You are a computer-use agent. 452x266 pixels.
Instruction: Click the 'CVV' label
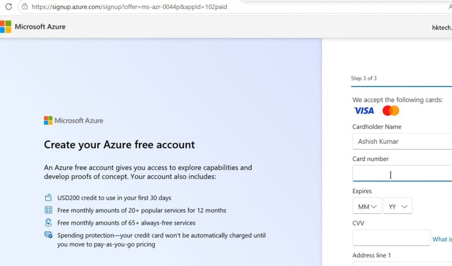(x=358, y=223)
